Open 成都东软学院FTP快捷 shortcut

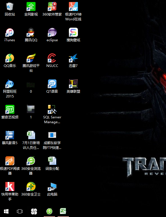pyautogui.click(x=52, y=135)
